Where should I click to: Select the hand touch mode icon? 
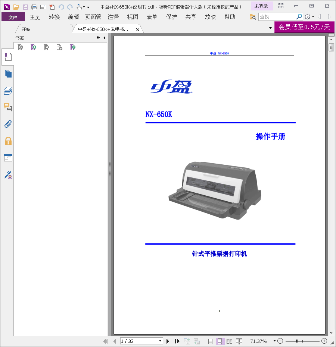click(x=79, y=7)
